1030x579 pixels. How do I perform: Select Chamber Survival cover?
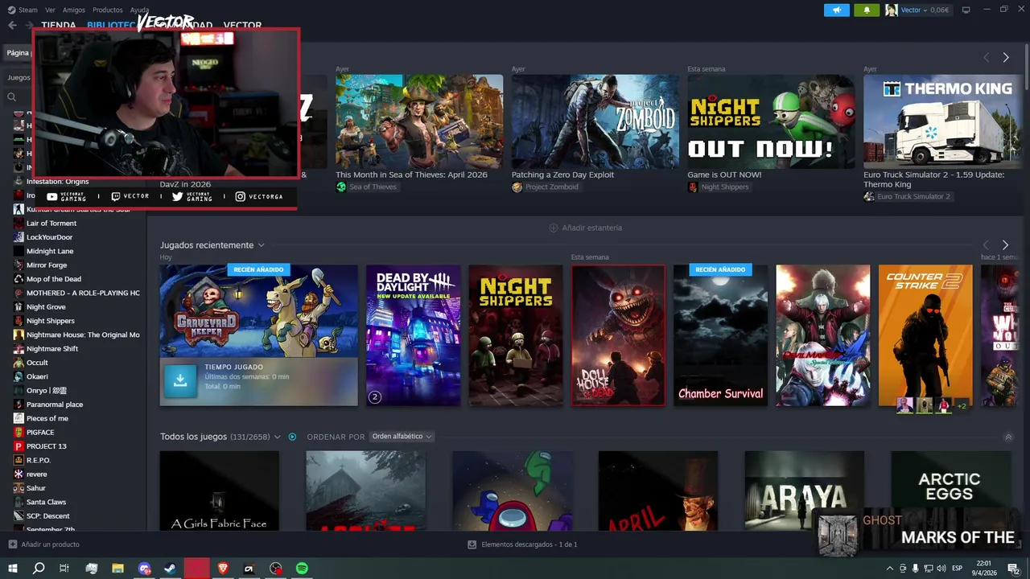click(x=721, y=335)
